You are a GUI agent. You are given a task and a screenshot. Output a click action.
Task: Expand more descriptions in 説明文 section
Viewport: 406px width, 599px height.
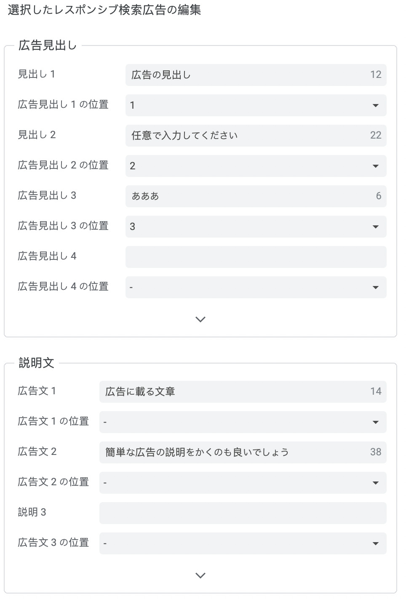click(200, 575)
